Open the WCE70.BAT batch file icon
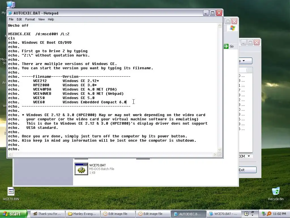Viewport: 290px width, 218px height. pyautogui.click(x=81, y=169)
